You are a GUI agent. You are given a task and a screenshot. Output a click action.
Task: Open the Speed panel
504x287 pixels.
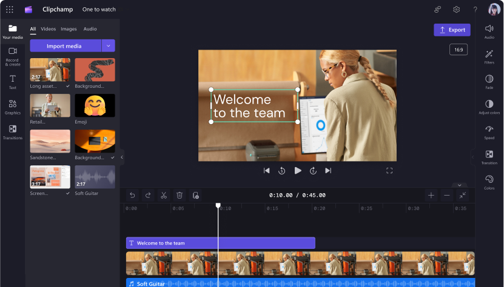[x=489, y=132]
